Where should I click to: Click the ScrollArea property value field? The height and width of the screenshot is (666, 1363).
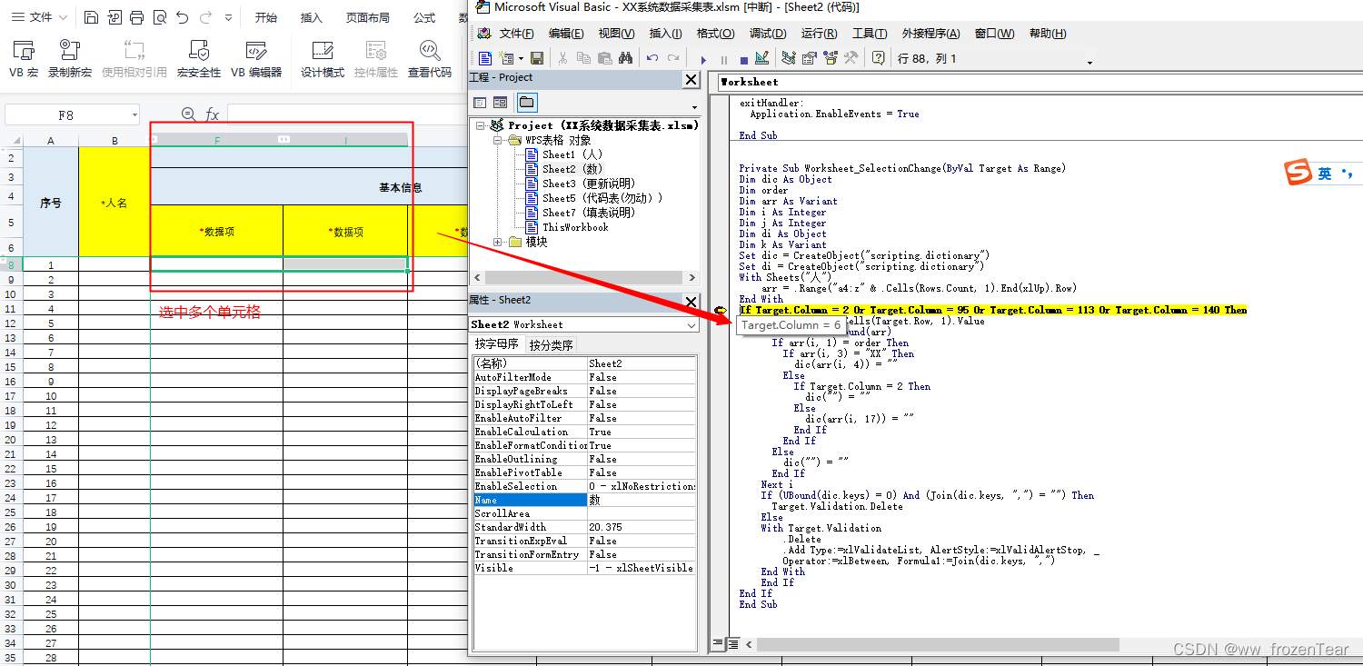tap(642, 513)
